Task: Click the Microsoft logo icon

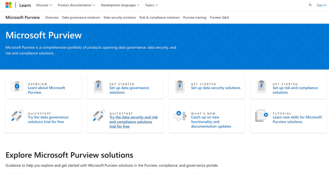Action: (x=8, y=5)
